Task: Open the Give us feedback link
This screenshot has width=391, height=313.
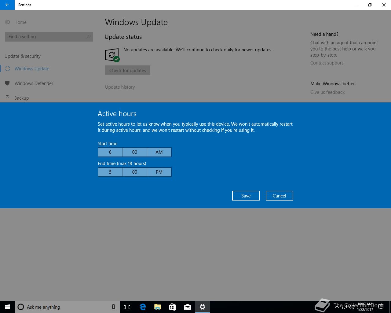Action: tap(327, 92)
